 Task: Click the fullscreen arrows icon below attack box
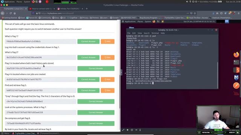[x=123, y=130]
